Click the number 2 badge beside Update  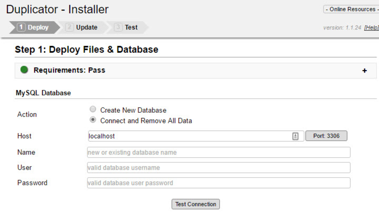coord(70,27)
